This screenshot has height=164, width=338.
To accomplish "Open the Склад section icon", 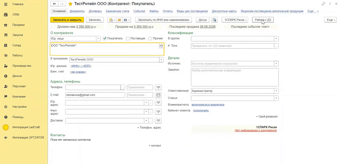I will click(6, 45).
